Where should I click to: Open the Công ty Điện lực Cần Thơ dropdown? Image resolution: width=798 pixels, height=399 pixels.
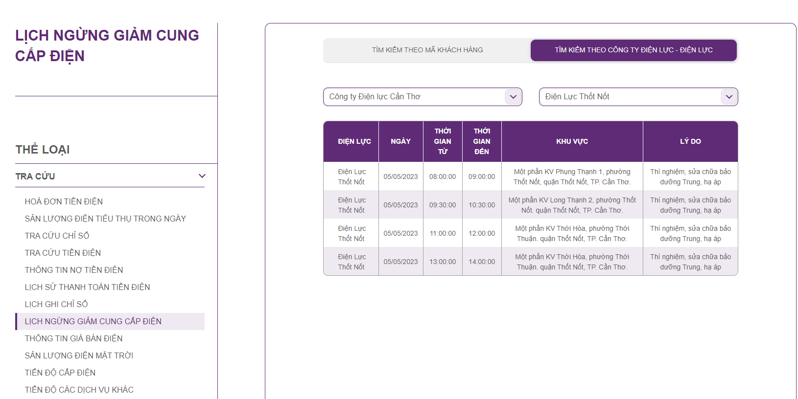pos(422,97)
